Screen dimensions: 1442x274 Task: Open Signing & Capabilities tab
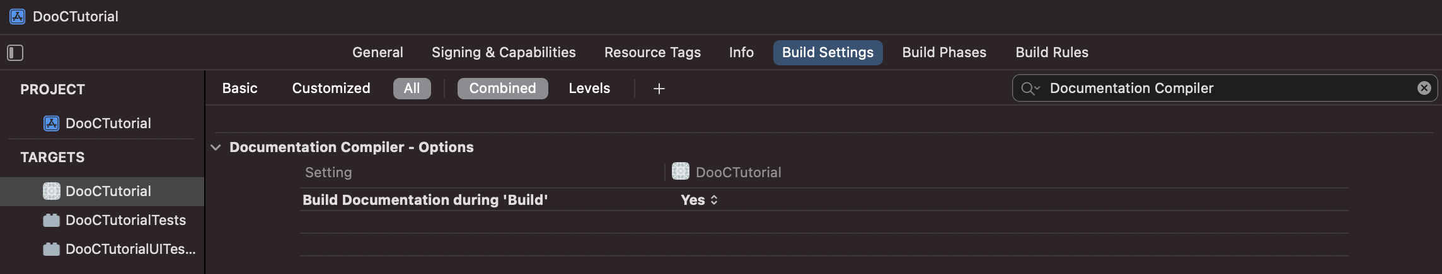(504, 52)
